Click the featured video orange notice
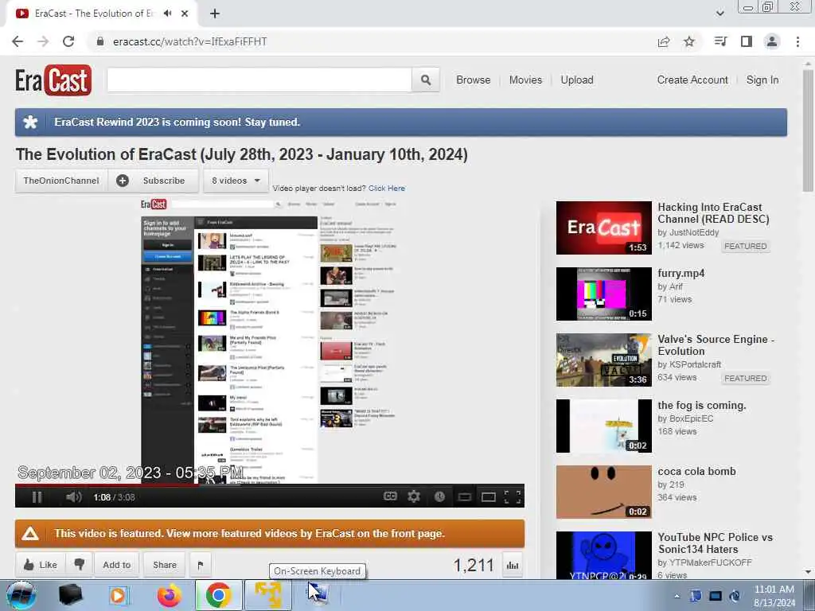The width and height of the screenshot is (815, 611). [x=269, y=534]
